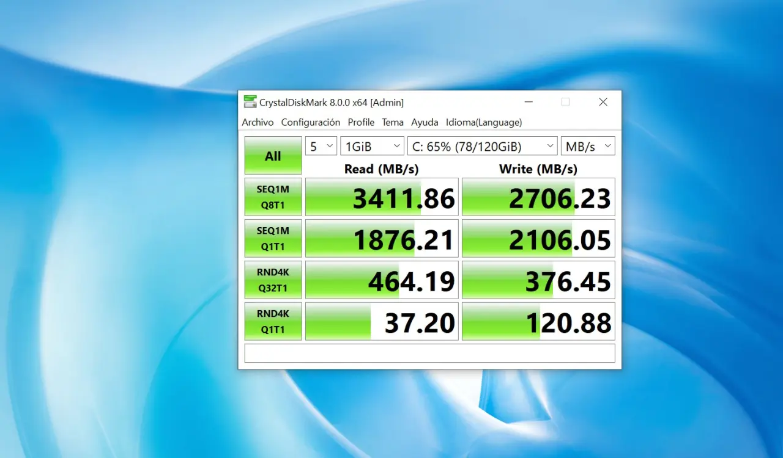The height and width of the screenshot is (458, 783).
Task: Open the Ayuda menu
Action: pos(425,122)
